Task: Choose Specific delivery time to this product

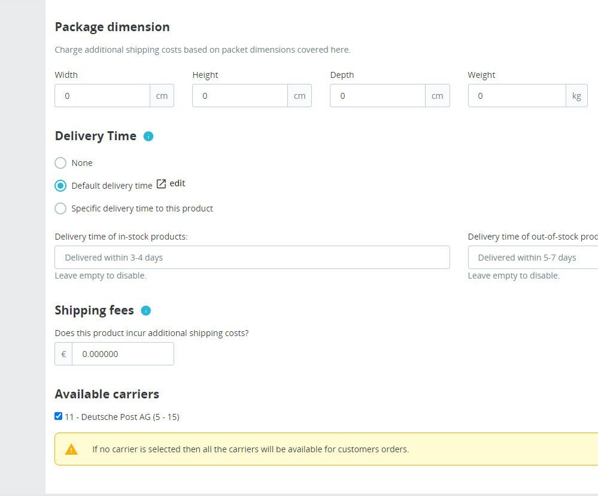Action: click(60, 208)
